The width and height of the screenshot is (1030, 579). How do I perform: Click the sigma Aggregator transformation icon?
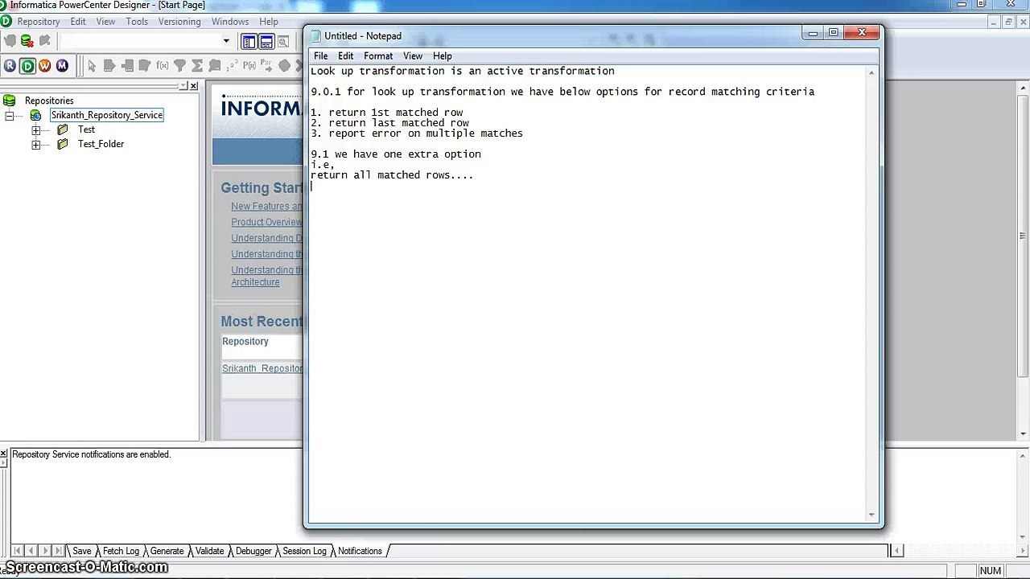coord(197,66)
